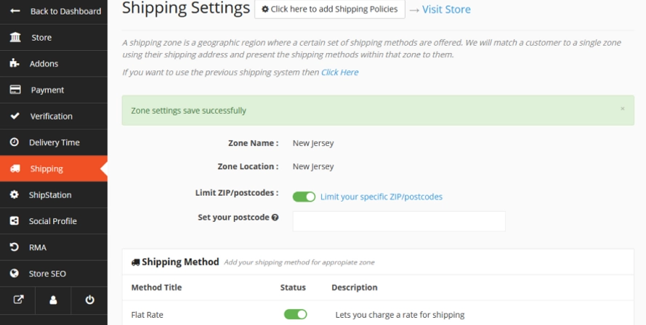The height and width of the screenshot is (325, 646).
Task: Select the Shipping menu item
Action: point(54,169)
